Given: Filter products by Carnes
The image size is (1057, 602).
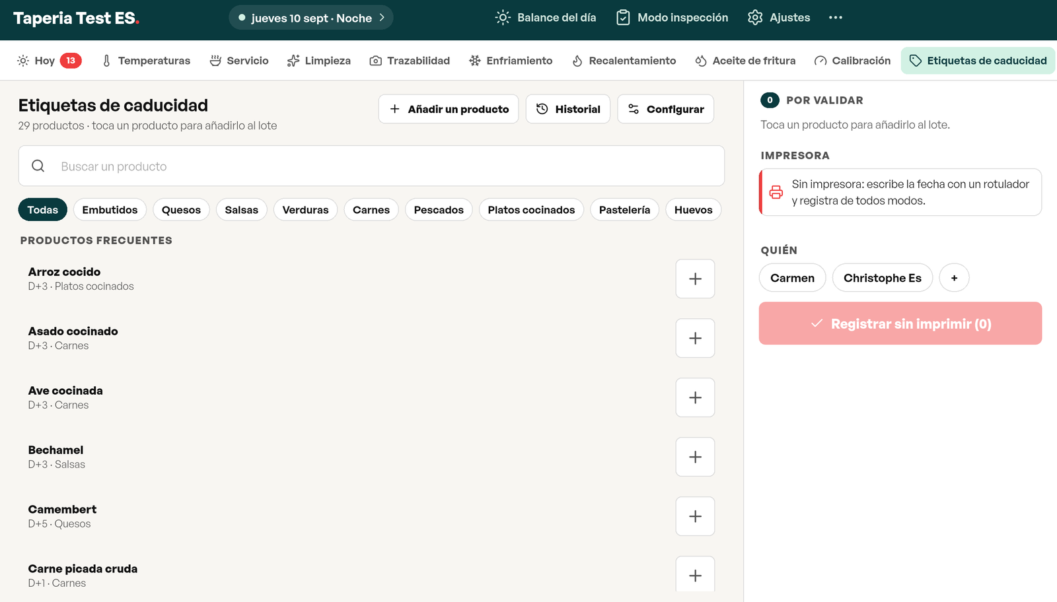Looking at the screenshot, I should (x=371, y=210).
